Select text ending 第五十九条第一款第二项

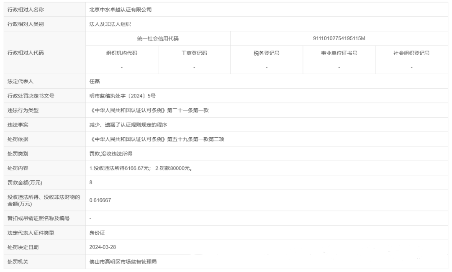pos(157,139)
